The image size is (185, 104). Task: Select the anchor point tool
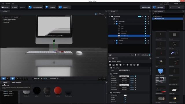pos(26,79)
